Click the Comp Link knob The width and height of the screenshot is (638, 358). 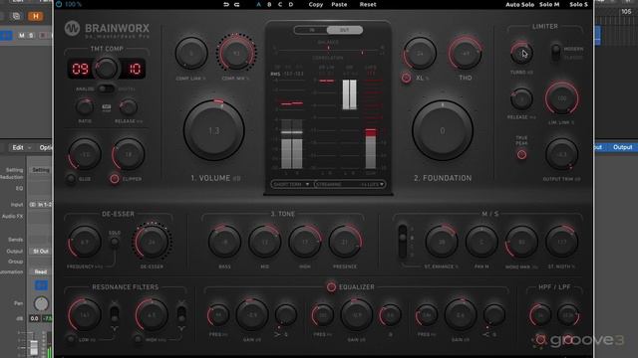(x=191, y=53)
